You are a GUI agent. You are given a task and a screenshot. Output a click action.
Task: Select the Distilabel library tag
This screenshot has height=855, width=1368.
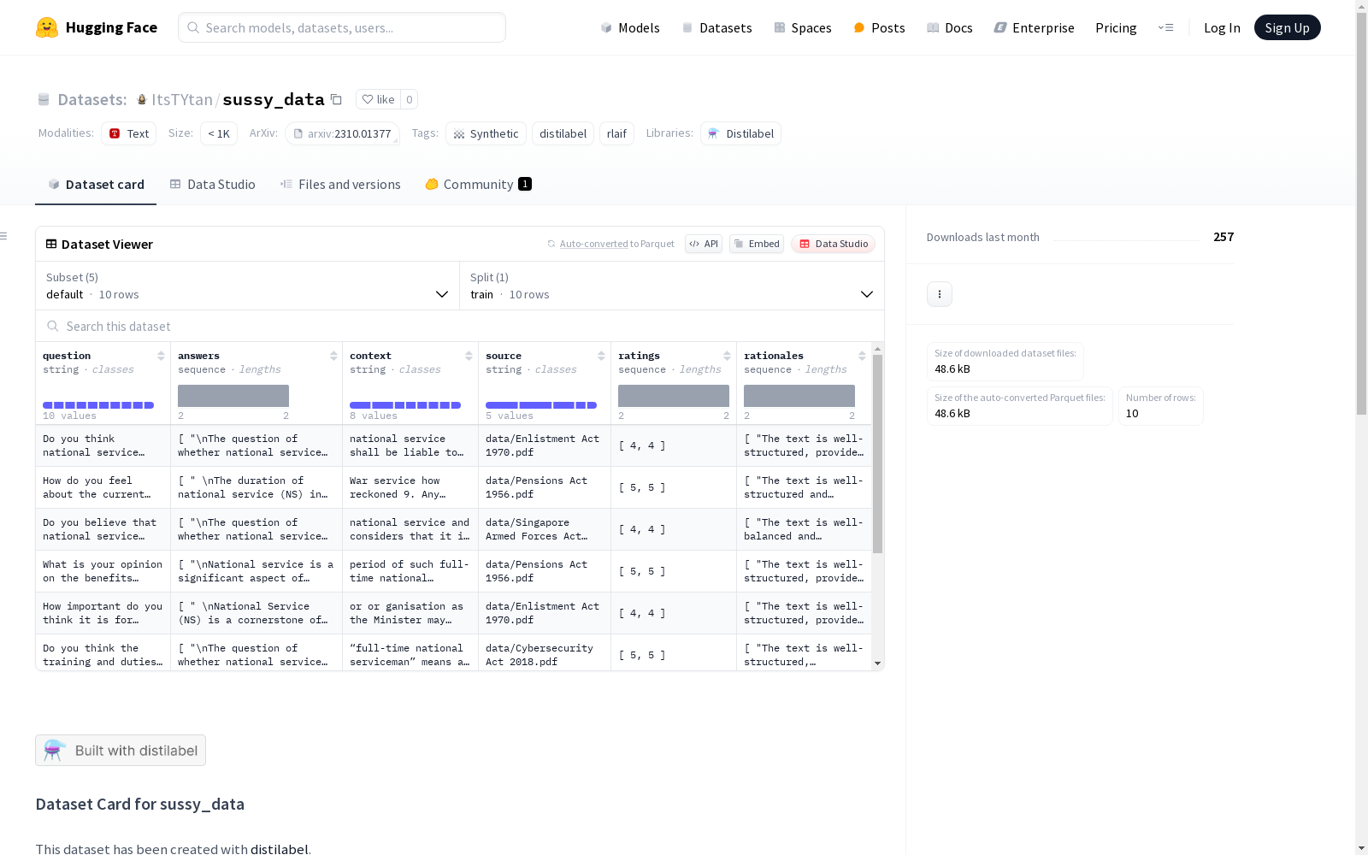tap(740, 133)
